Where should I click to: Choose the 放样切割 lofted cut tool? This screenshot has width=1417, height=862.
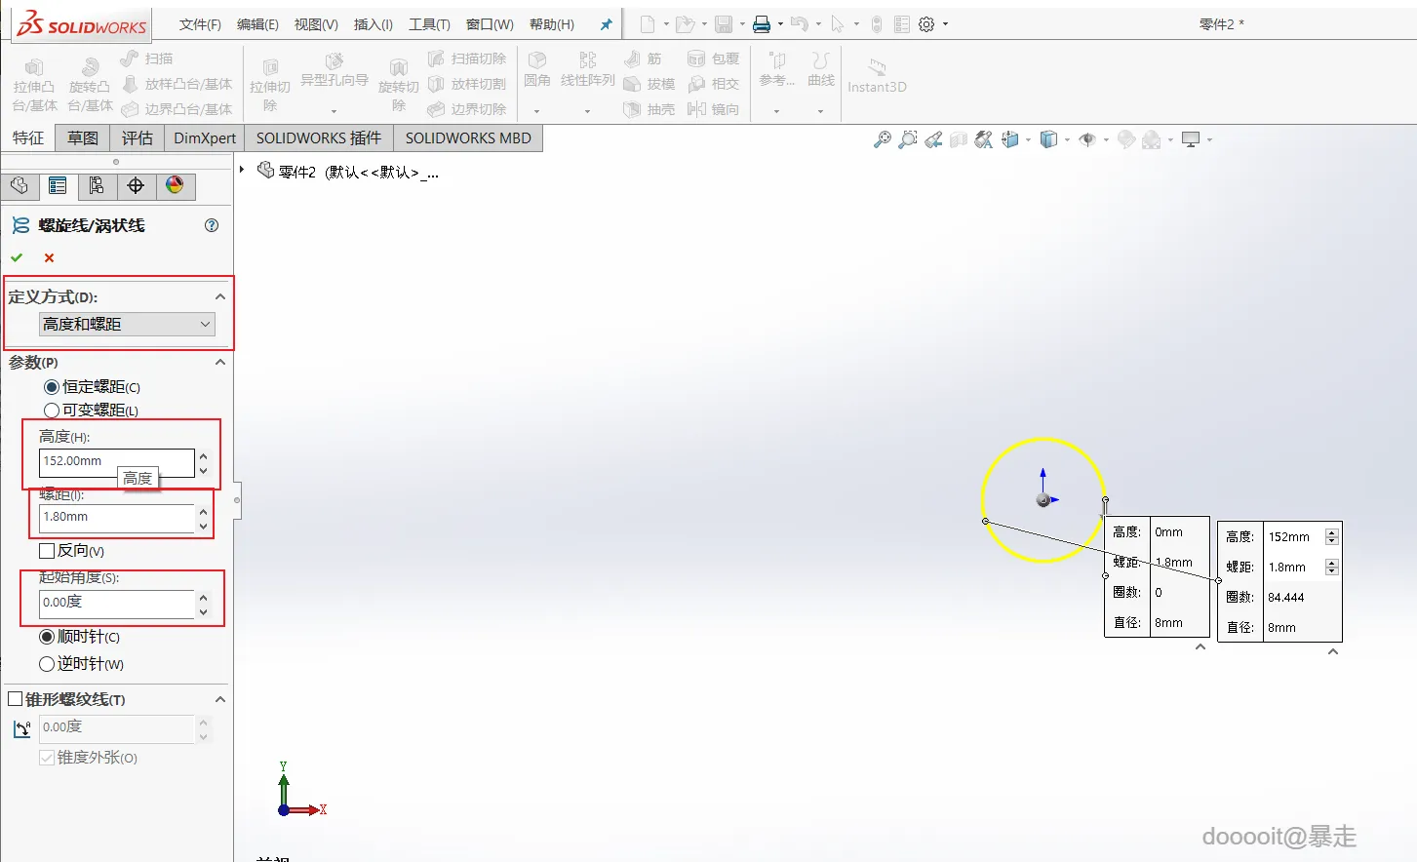click(468, 84)
